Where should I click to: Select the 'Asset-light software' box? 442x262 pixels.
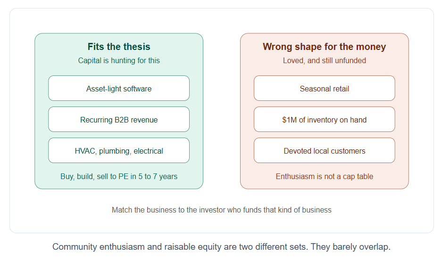[119, 88]
